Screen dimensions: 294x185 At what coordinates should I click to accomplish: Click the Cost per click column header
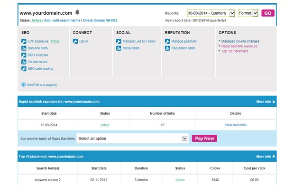[x=255, y=168]
